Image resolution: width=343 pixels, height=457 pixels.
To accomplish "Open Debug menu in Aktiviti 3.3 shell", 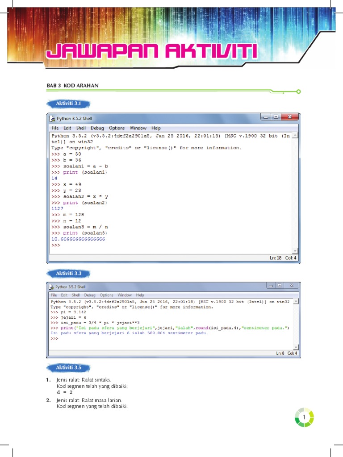I will (90, 295).
